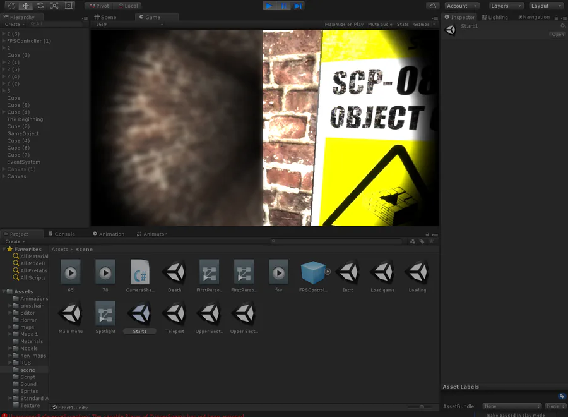The image size is (568, 417).
Task: Toggle Local handle rotation mode
Action: [x=127, y=6]
